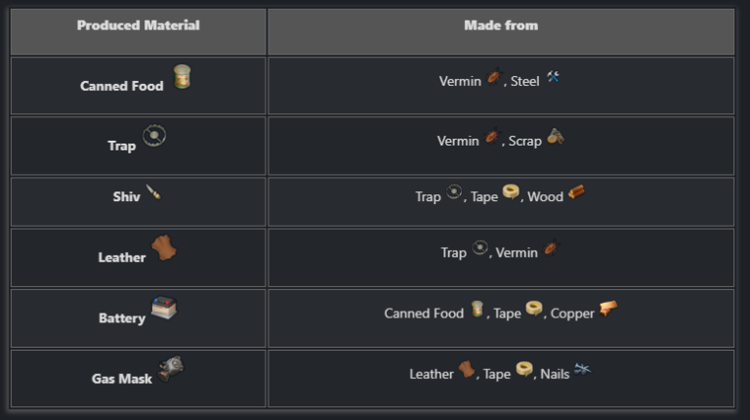Click the Vermin icon in Leather recipe

[551, 249]
